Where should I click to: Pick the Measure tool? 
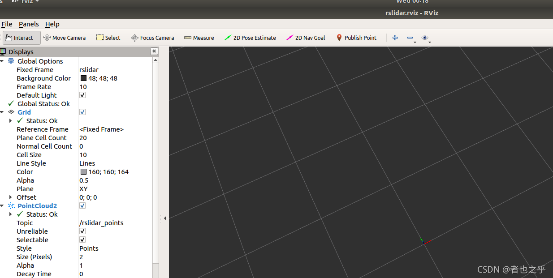tap(199, 38)
